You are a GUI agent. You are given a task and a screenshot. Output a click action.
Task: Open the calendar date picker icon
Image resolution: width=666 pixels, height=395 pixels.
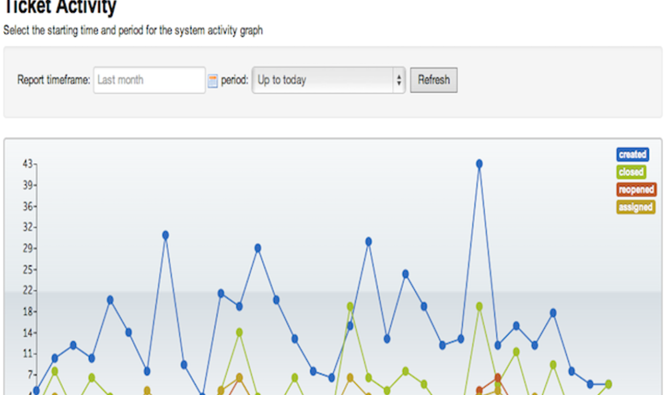pyautogui.click(x=213, y=81)
